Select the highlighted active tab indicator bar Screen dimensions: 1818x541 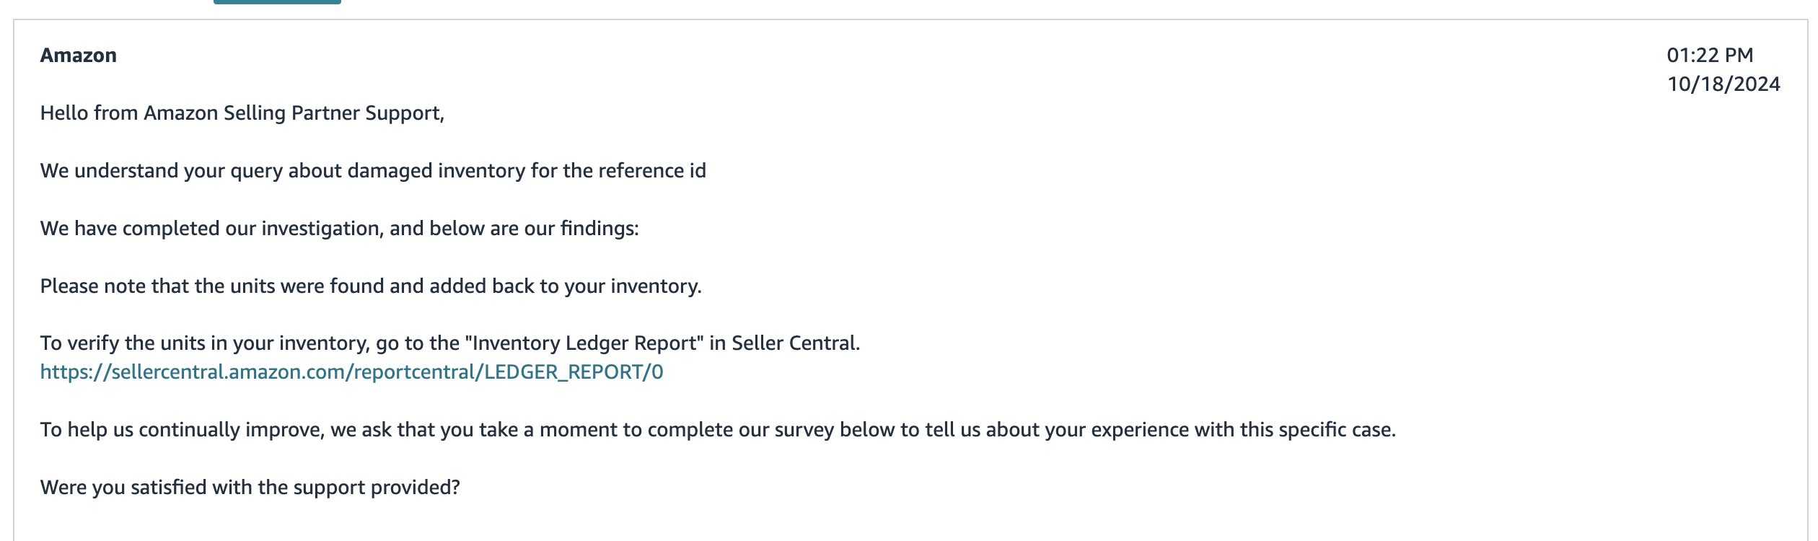[x=277, y=2]
